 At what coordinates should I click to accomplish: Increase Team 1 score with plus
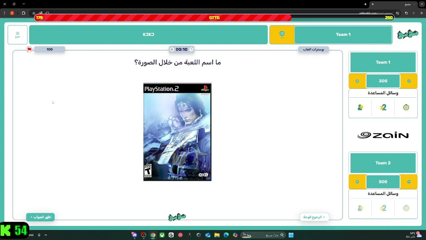click(x=357, y=81)
